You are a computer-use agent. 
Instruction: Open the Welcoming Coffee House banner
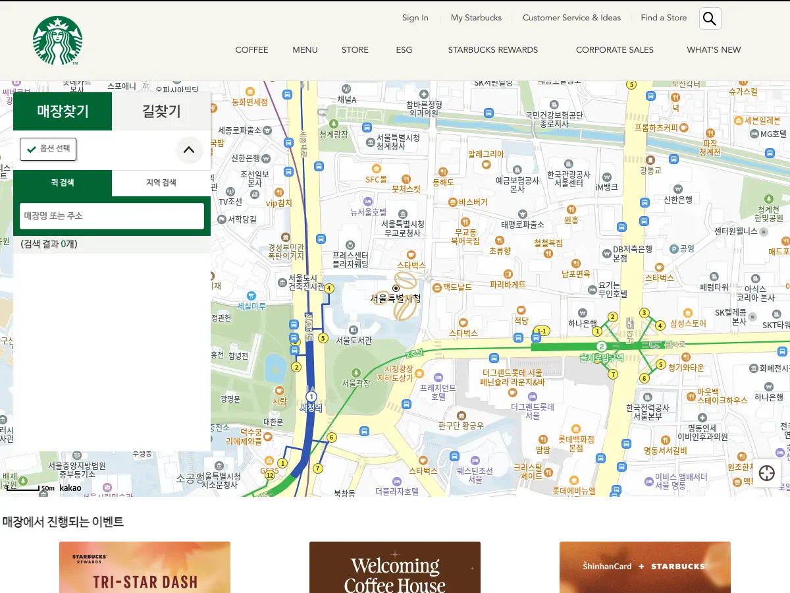395,567
